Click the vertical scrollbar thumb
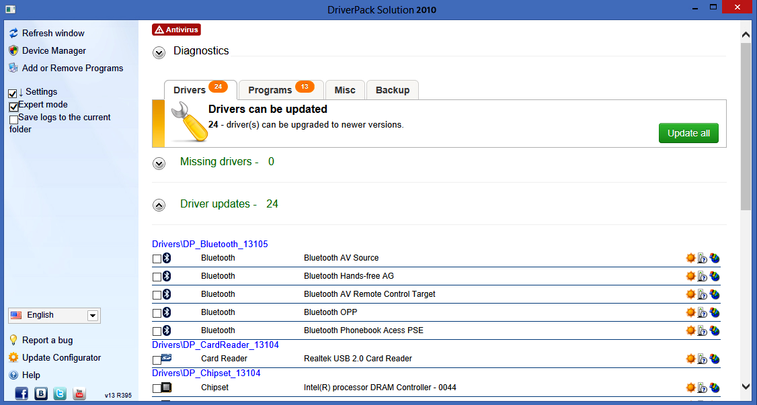The height and width of the screenshot is (405, 757). click(x=746, y=126)
